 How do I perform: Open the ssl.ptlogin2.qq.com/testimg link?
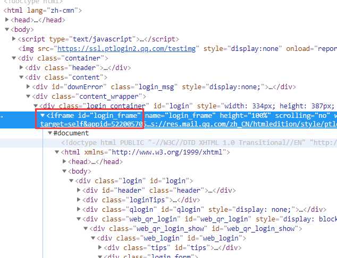[x=127, y=49]
